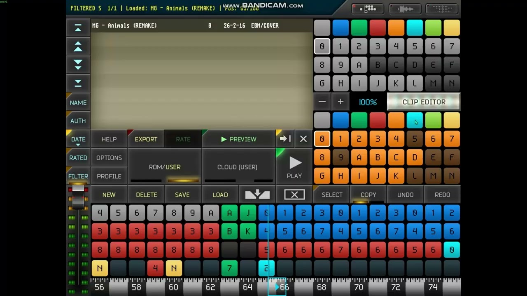This screenshot has width=527, height=296.
Task: Click the UNDO button
Action: pyautogui.click(x=405, y=194)
